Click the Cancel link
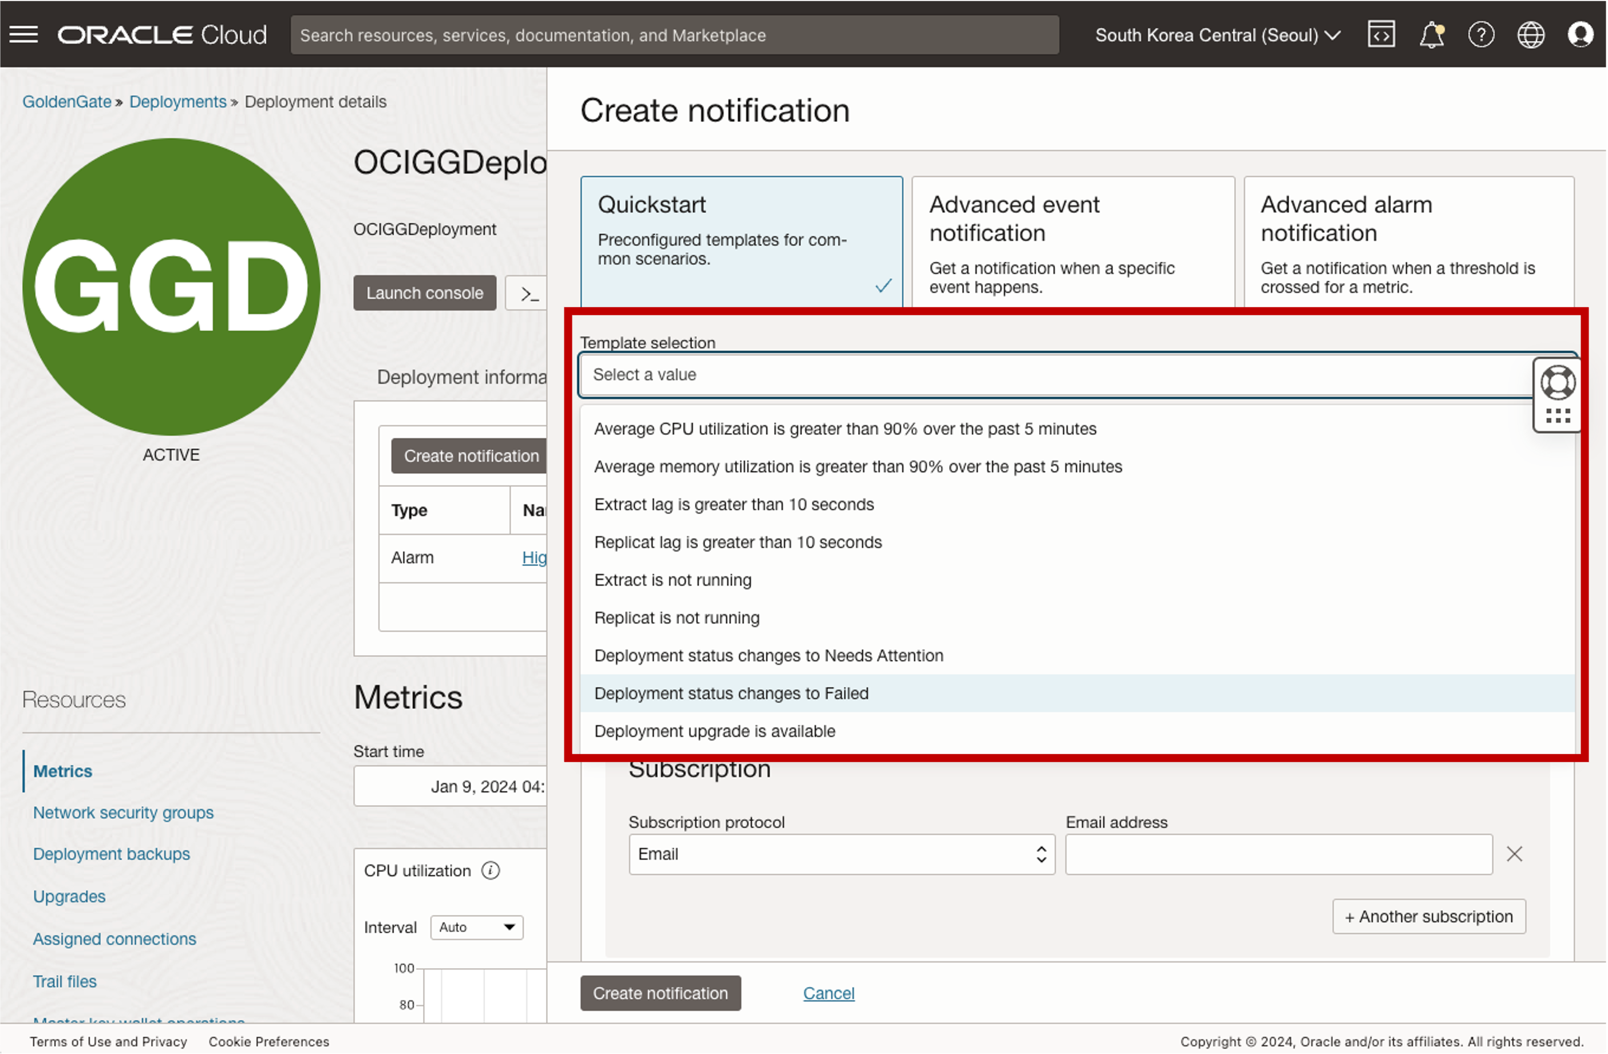The height and width of the screenshot is (1054, 1608). [x=828, y=993]
